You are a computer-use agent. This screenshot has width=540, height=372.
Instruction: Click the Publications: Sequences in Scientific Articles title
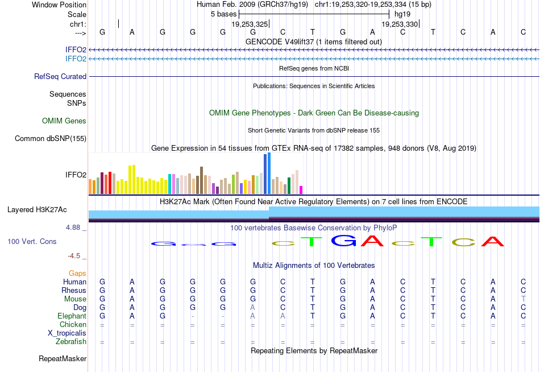(x=314, y=86)
